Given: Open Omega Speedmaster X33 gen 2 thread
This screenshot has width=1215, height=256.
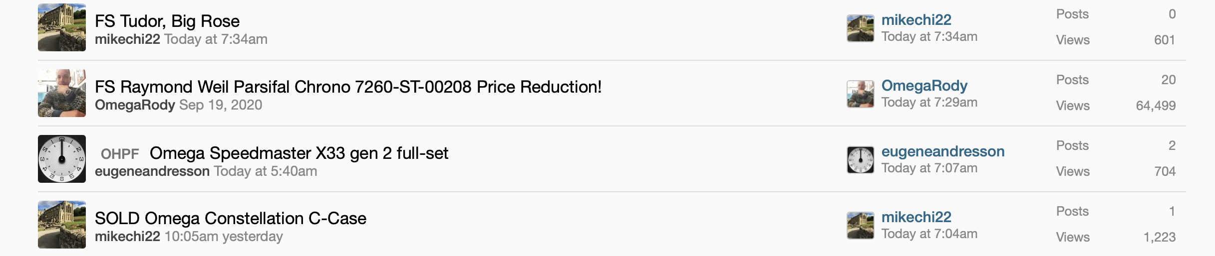Looking at the screenshot, I should tap(299, 153).
